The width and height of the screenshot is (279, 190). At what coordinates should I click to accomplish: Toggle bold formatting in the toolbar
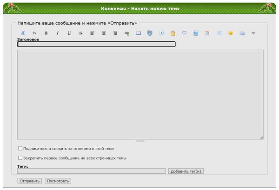click(x=46, y=33)
